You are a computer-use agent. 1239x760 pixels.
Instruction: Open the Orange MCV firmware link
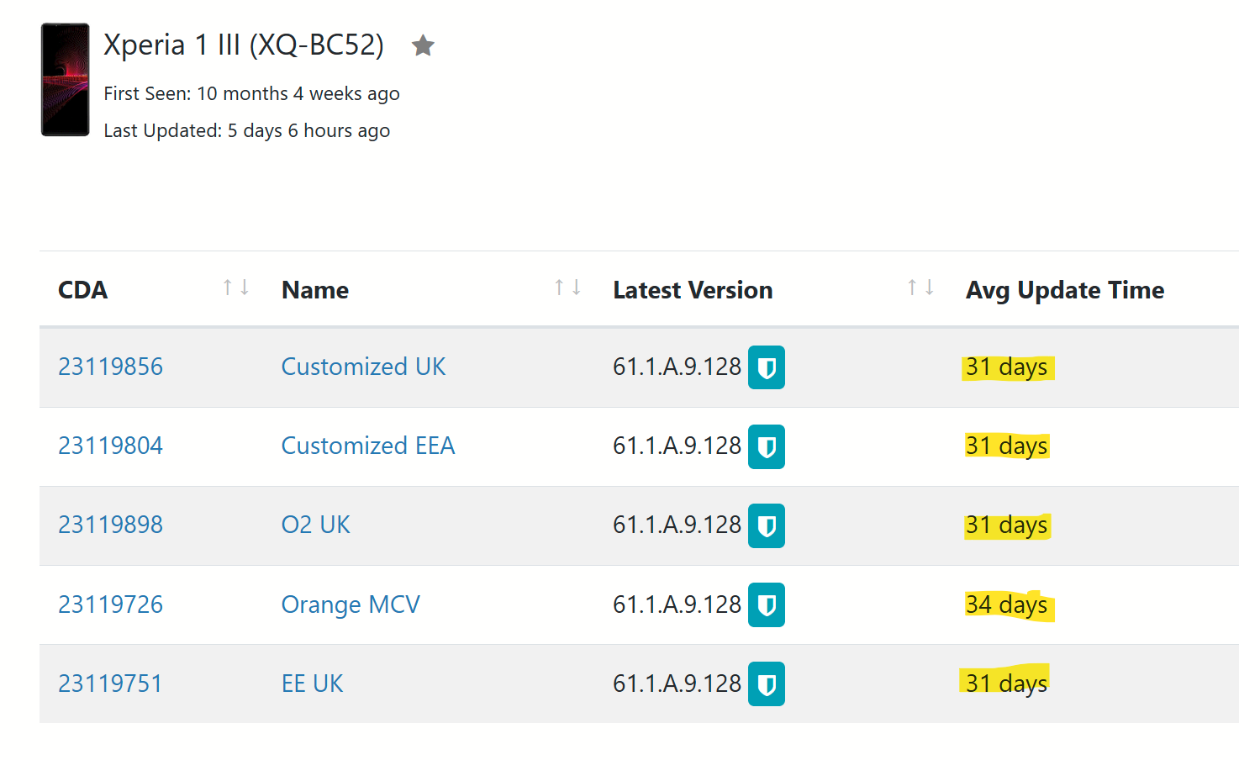[x=351, y=604]
